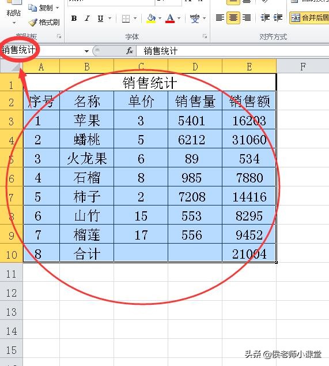Image resolution: width=329 pixels, height=366 pixels.
Task: Click the Insert Function fx icon
Action: 130,50
